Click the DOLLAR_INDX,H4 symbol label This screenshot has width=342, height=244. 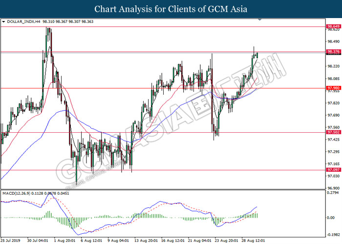(x=24, y=22)
